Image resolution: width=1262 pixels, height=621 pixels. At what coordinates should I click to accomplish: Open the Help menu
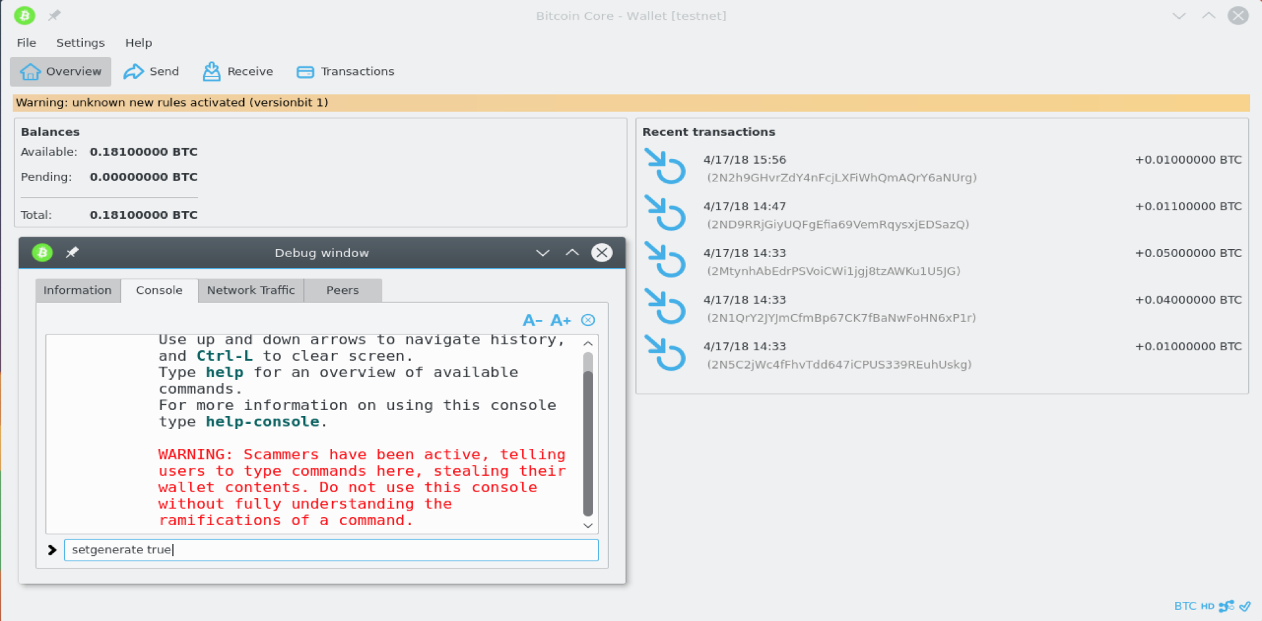pos(139,43)
